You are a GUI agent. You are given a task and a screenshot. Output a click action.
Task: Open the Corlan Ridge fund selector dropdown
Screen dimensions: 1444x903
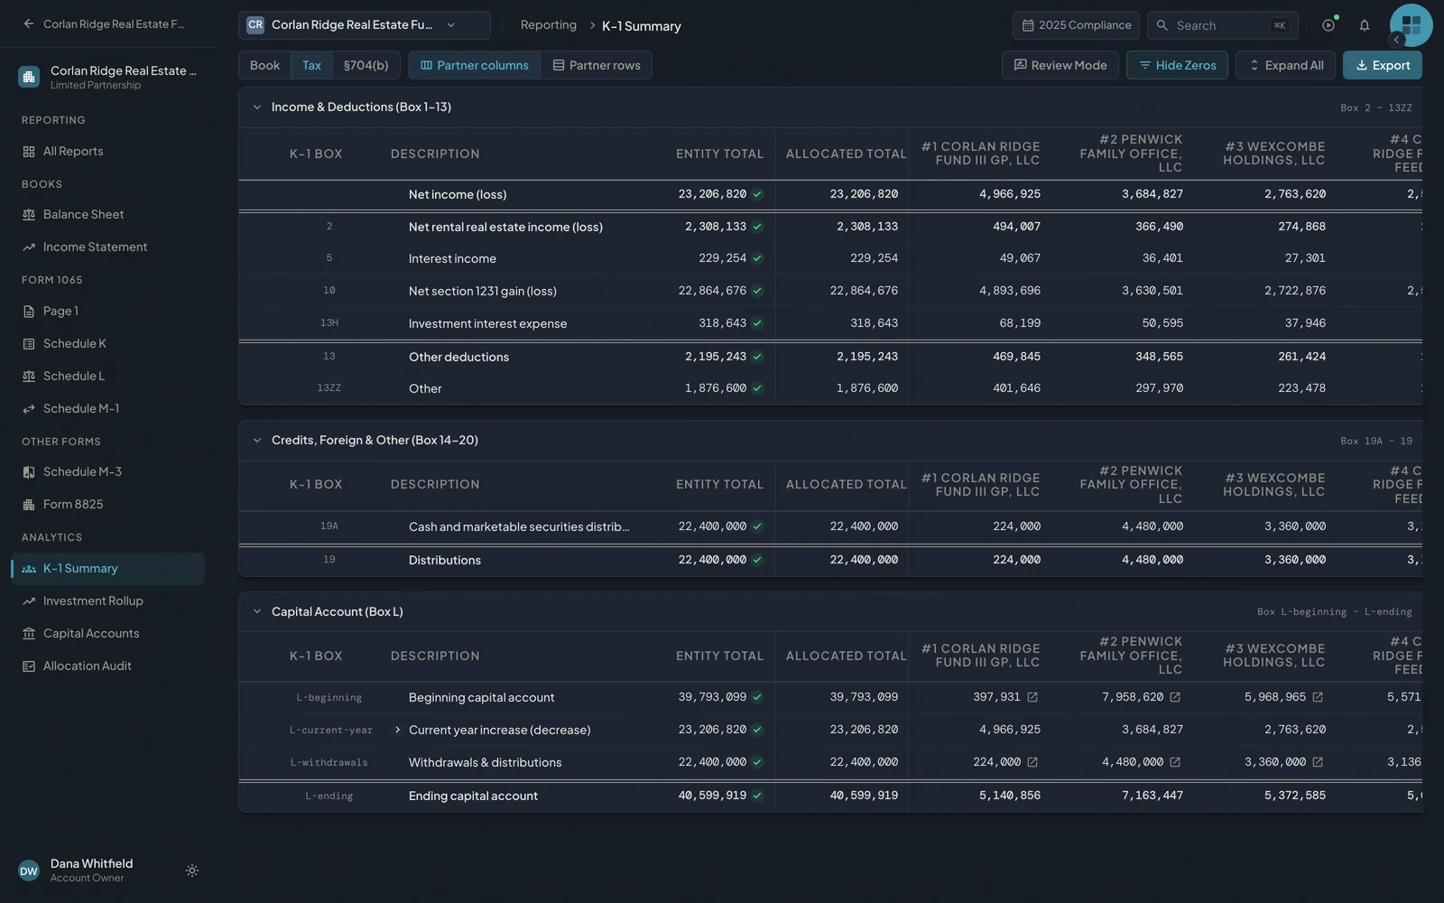(365, 25)
